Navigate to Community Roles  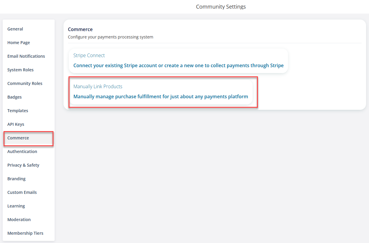click(x=25, y=83)
